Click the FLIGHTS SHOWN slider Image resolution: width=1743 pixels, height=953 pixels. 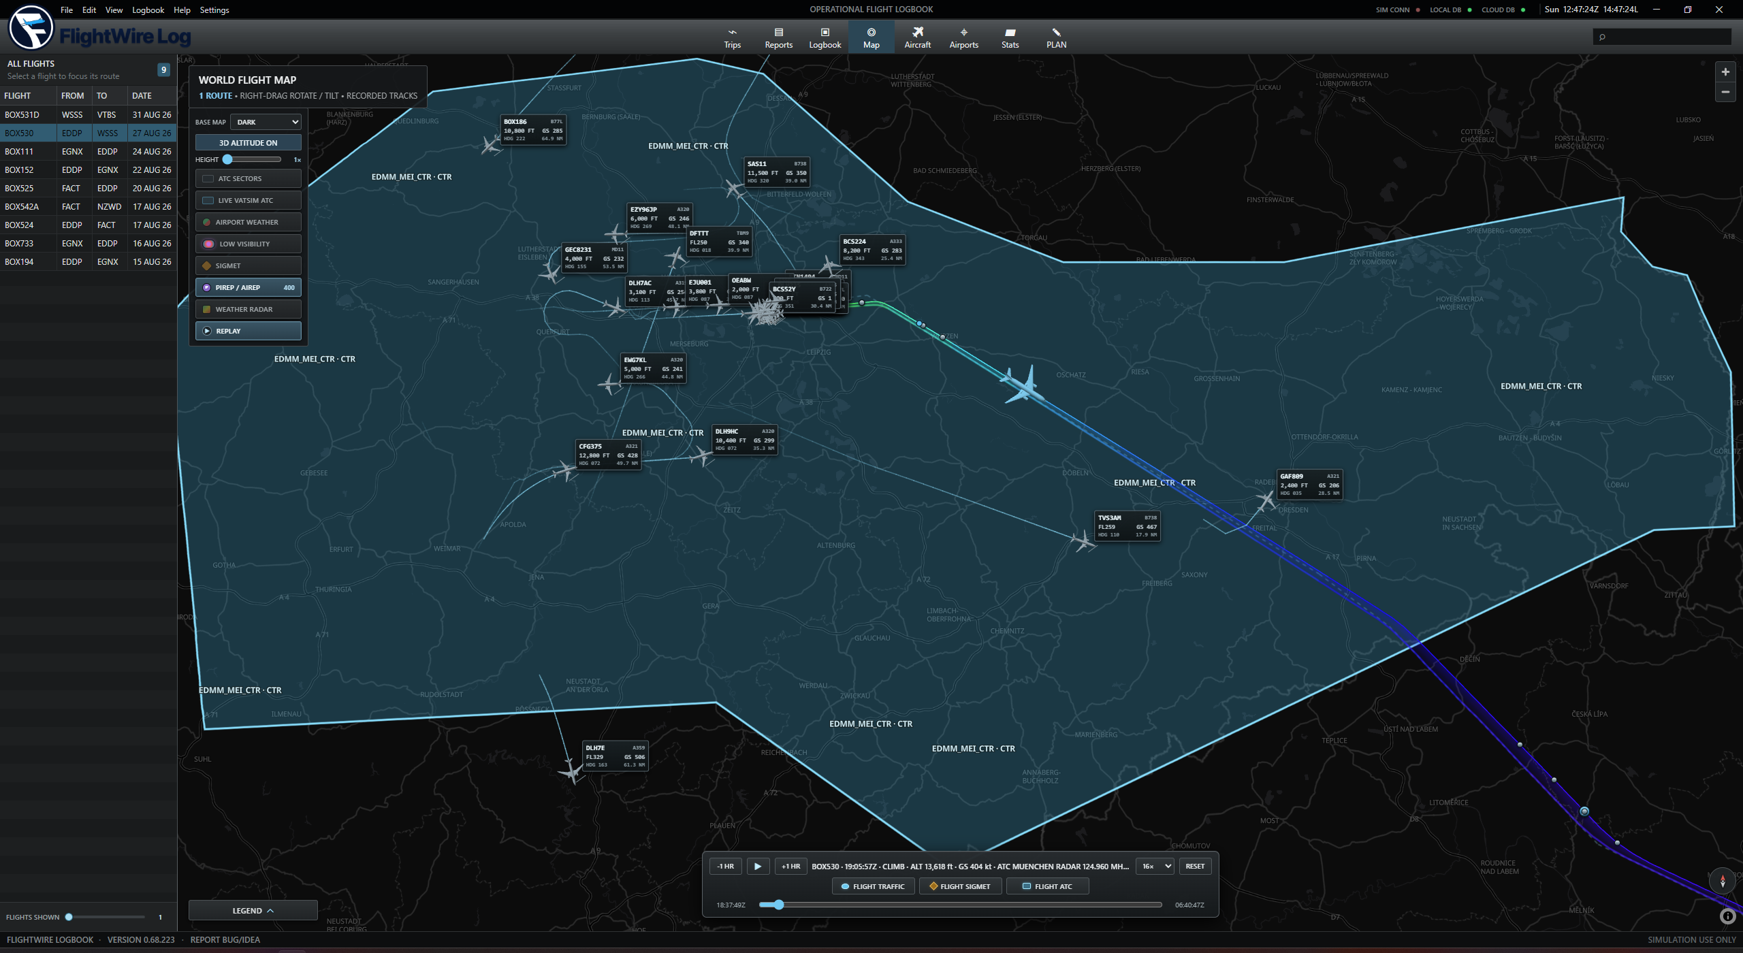click(106, 917)
